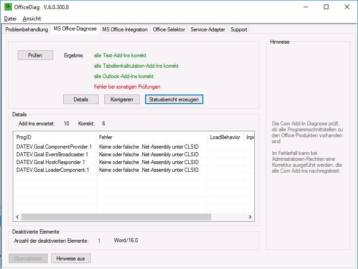Select the DATEV.Goal.HookResponder.1 entry
Image resolution: width=358 pixels, height=269 pixels.
click(50, 162)
